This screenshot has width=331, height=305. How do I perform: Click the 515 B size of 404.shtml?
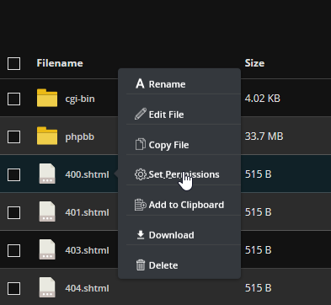258,288
